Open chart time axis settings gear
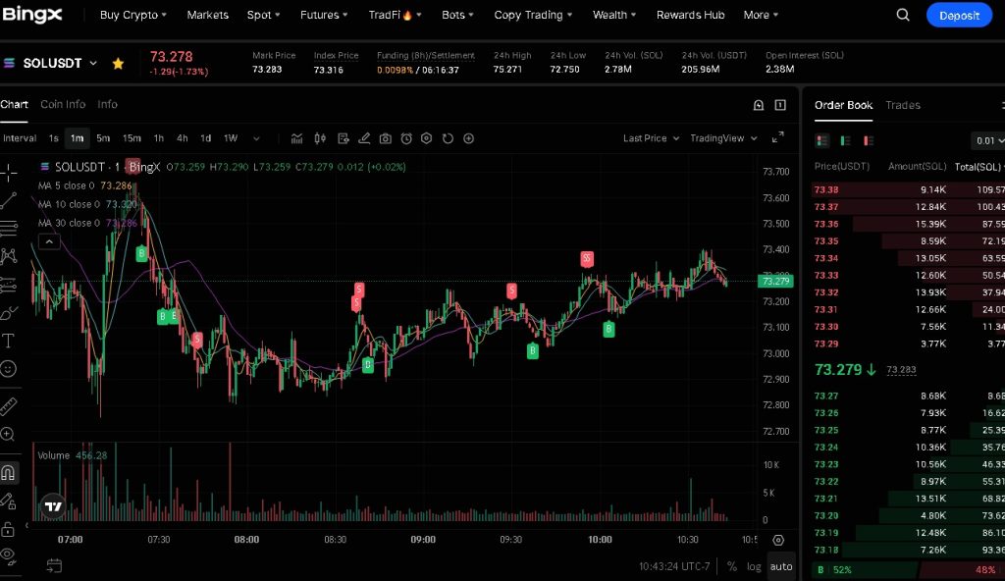Screen dimensions: 1005x581 [778, 540]
